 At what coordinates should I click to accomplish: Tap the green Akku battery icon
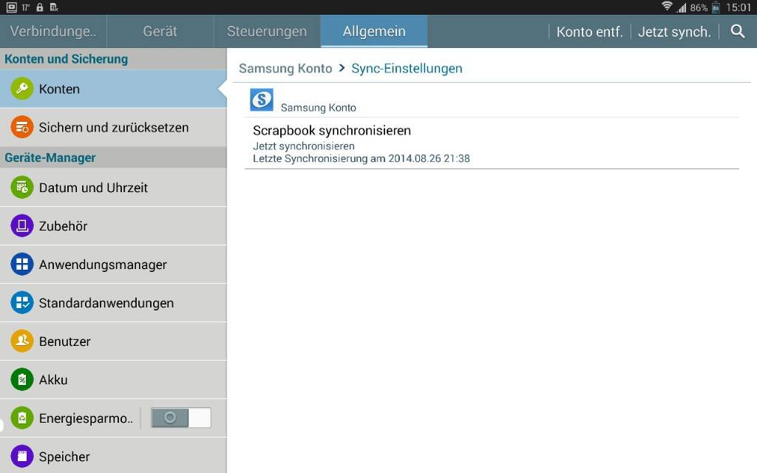[21, 380]
